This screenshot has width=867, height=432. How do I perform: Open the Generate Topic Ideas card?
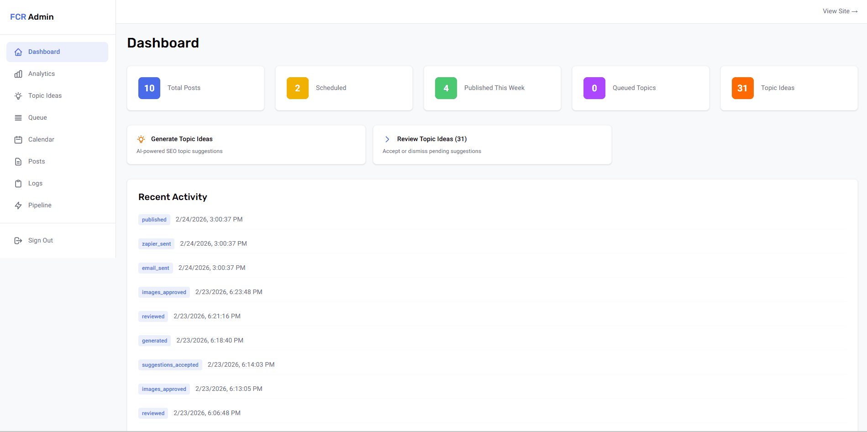coord(246,144)
